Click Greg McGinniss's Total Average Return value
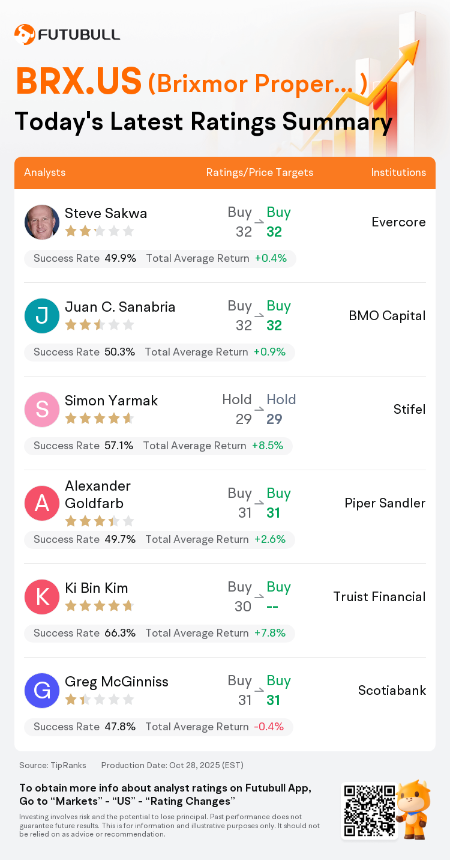450x860 pixels. [270, 727]
